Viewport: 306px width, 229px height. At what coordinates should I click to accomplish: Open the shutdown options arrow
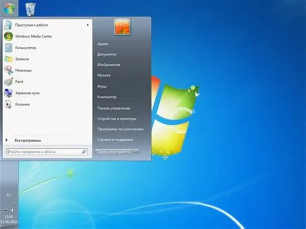[136, 151]
